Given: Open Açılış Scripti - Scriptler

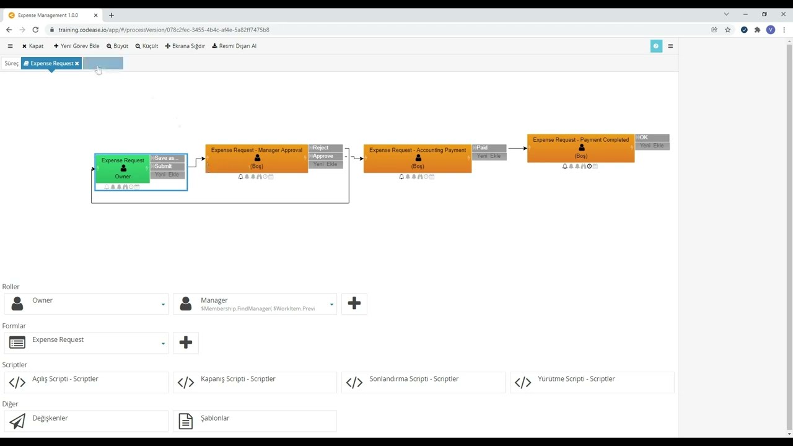Looking at the screenshot, I should tap(86, 382).
